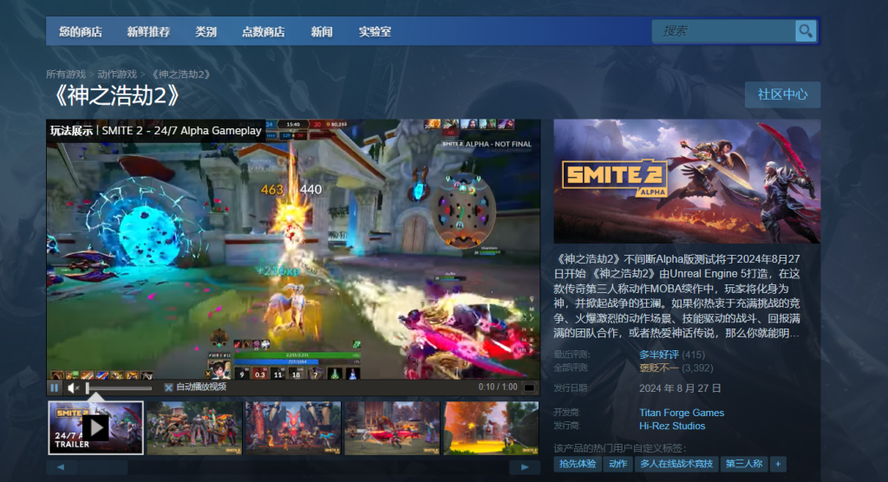
Task: View the fifth thumbnail with orange trees
Action: [491, 428]
